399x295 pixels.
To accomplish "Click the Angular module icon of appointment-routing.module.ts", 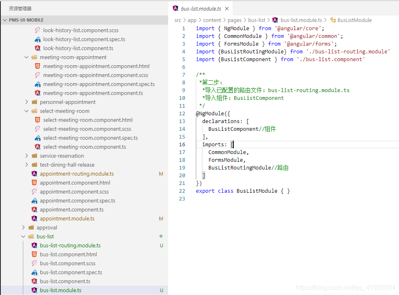I will point(34,174).
